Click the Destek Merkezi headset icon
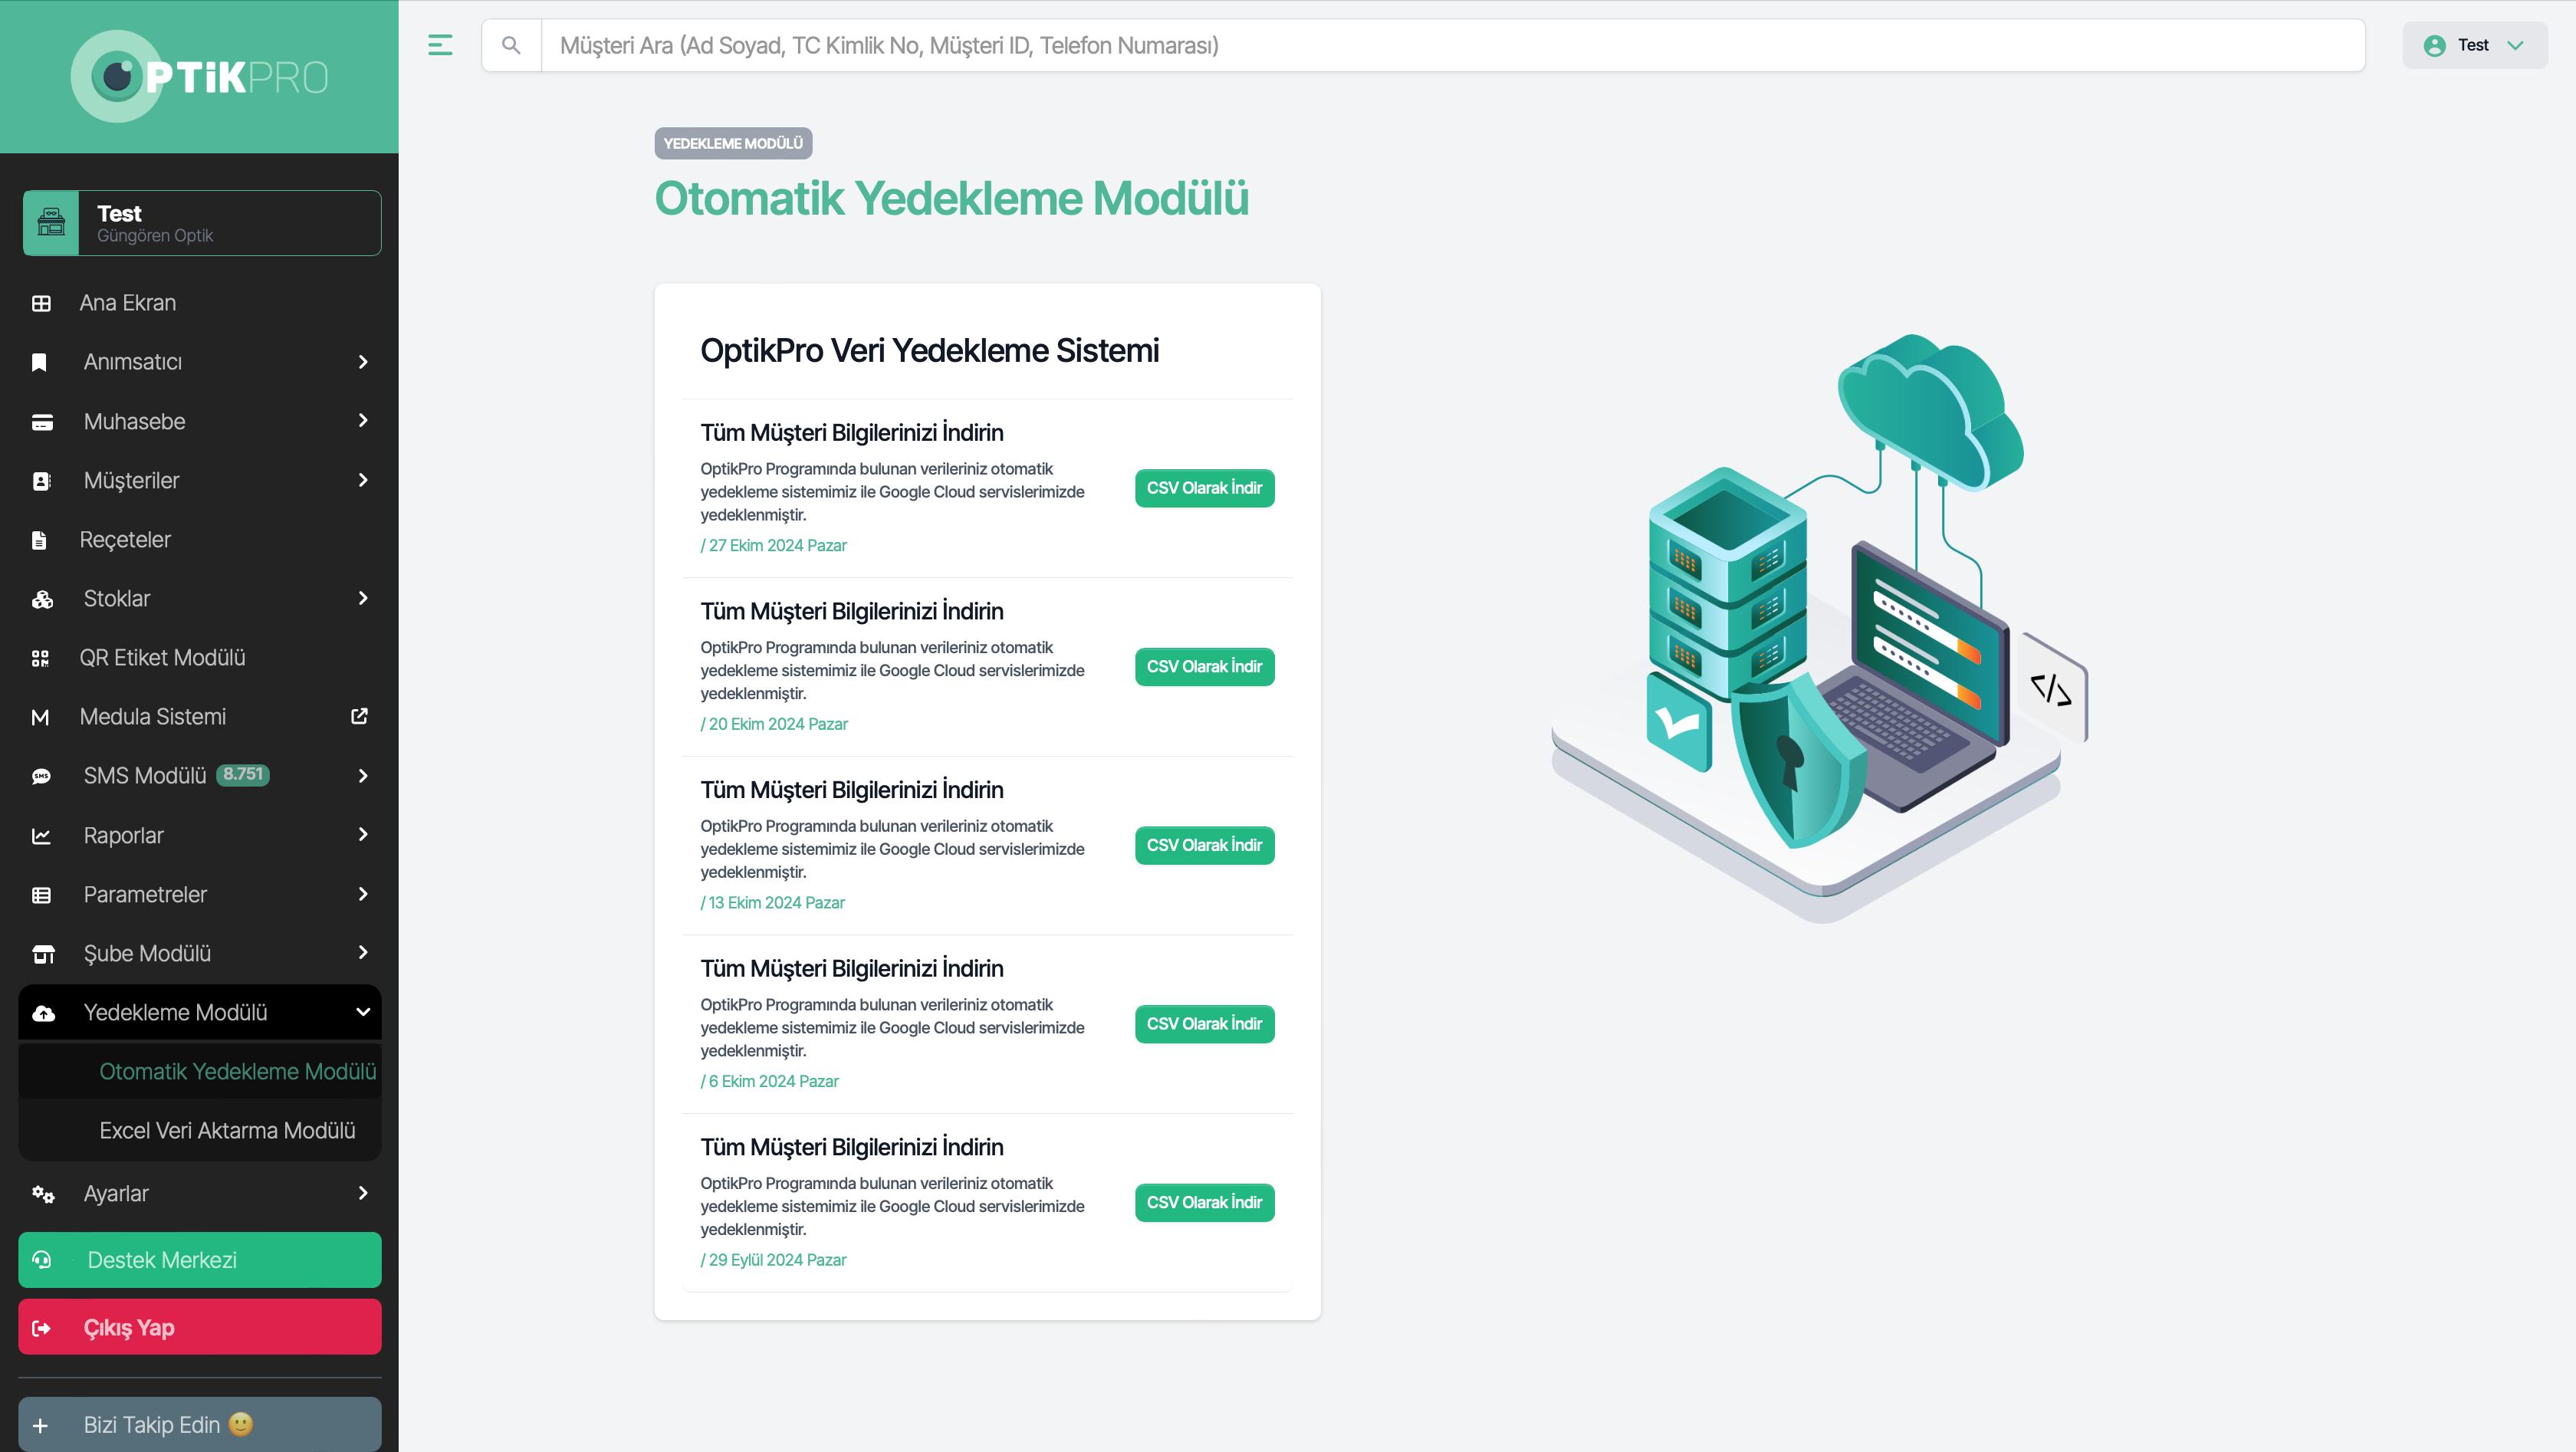This screenshot has width=2576, height=1452. pos(41,1260)
